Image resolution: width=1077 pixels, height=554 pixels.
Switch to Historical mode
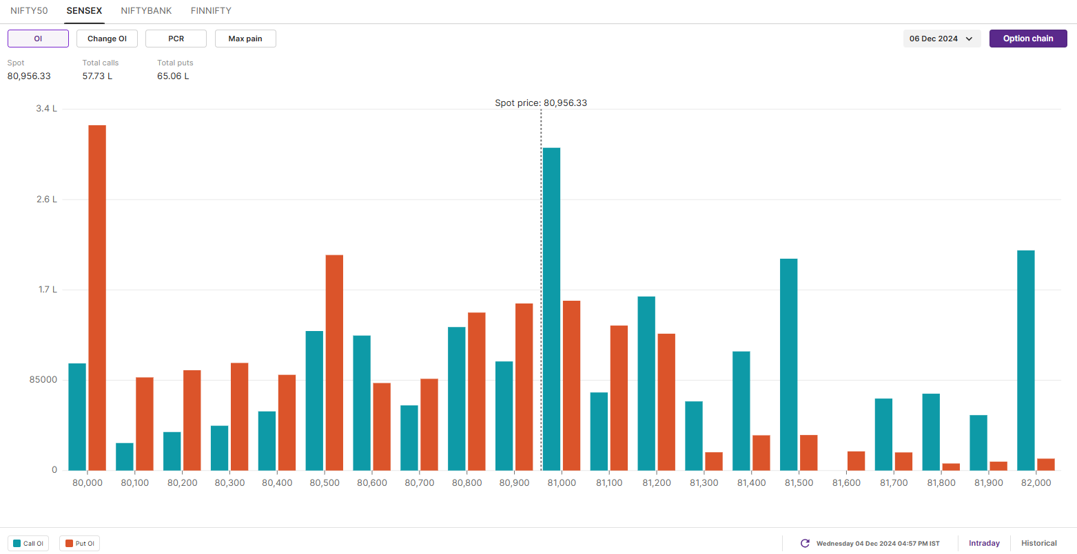tap(1039, 544)
